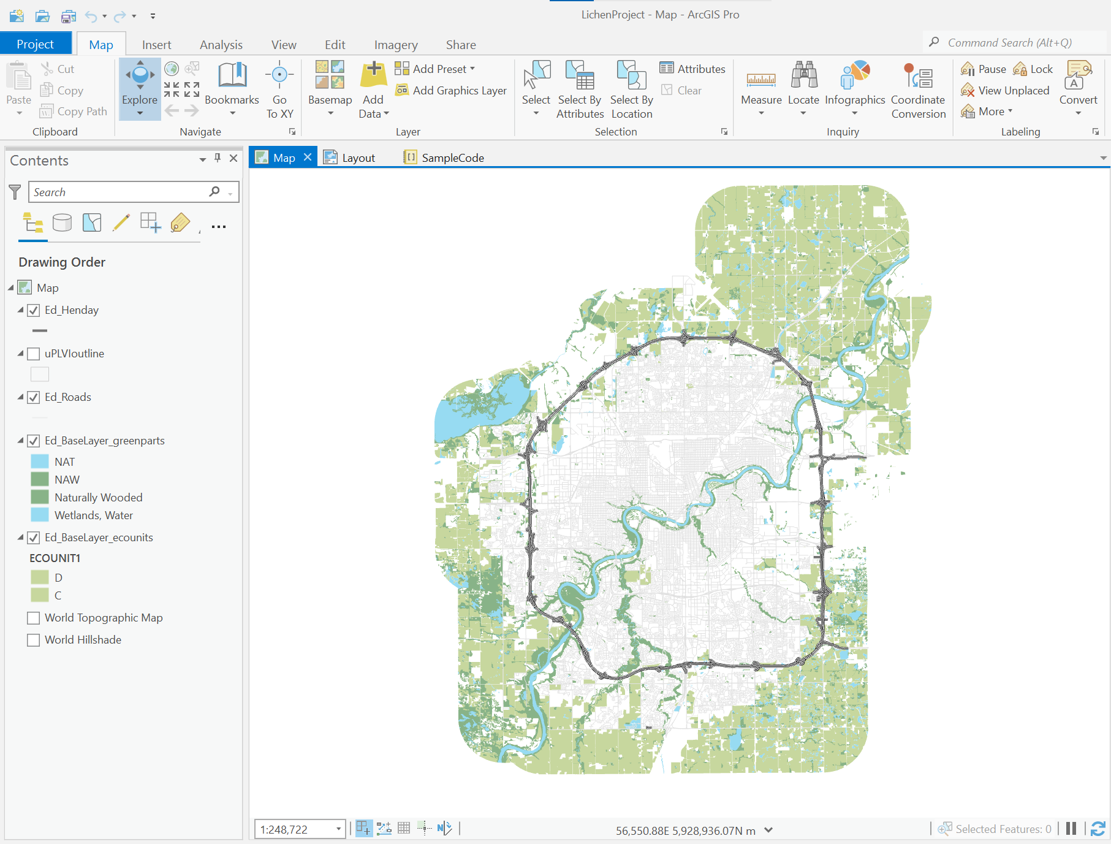Collapse the Ed_BaseLayer_ecounits layer legend
The height and width of the screenshot is (844, 1111).
point(20,538)
